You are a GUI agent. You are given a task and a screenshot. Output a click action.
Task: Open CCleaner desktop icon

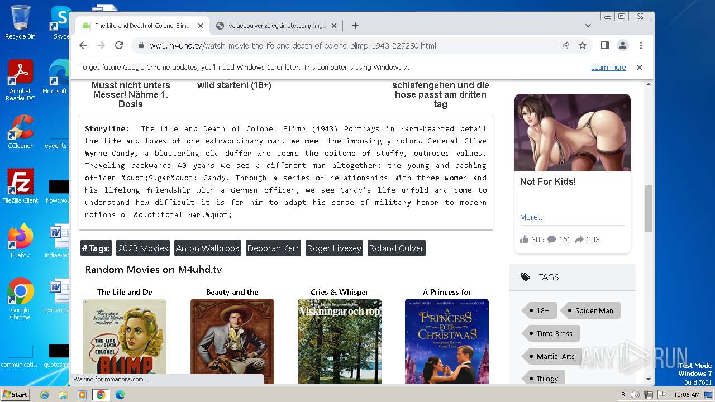coord(20,132)
